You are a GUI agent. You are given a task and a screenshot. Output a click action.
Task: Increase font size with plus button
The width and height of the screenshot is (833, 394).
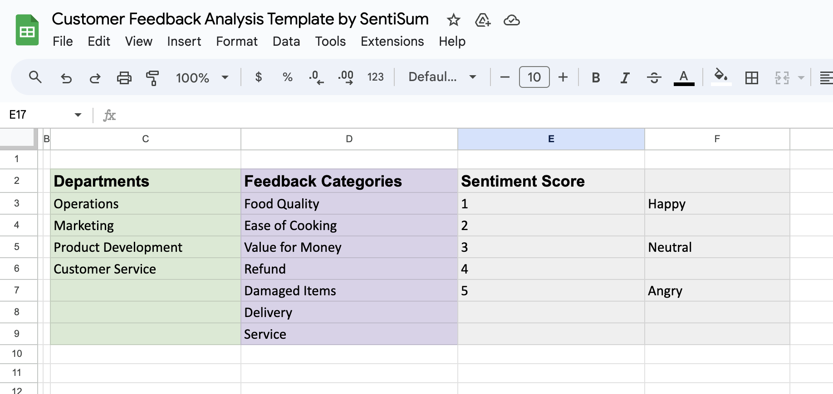pyautogui.click(x=563, y=77)
